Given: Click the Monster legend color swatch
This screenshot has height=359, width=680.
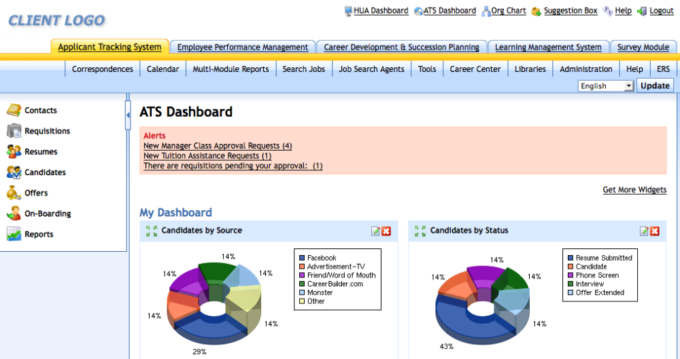Looking at the screenshot, I should click(302, 292).
